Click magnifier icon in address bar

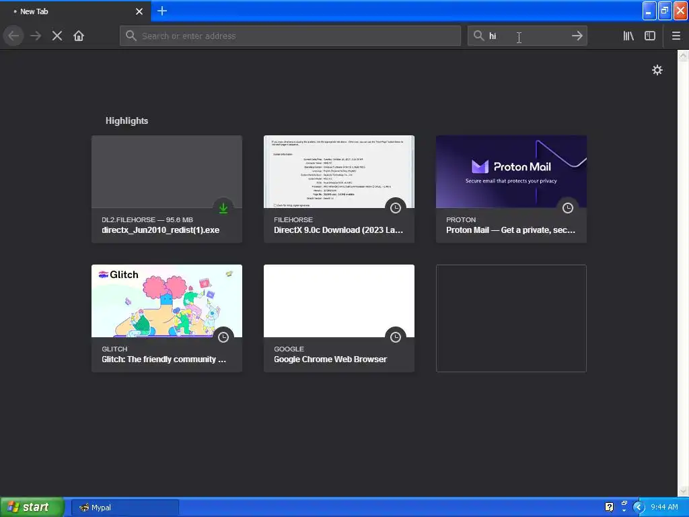[131, 36]
